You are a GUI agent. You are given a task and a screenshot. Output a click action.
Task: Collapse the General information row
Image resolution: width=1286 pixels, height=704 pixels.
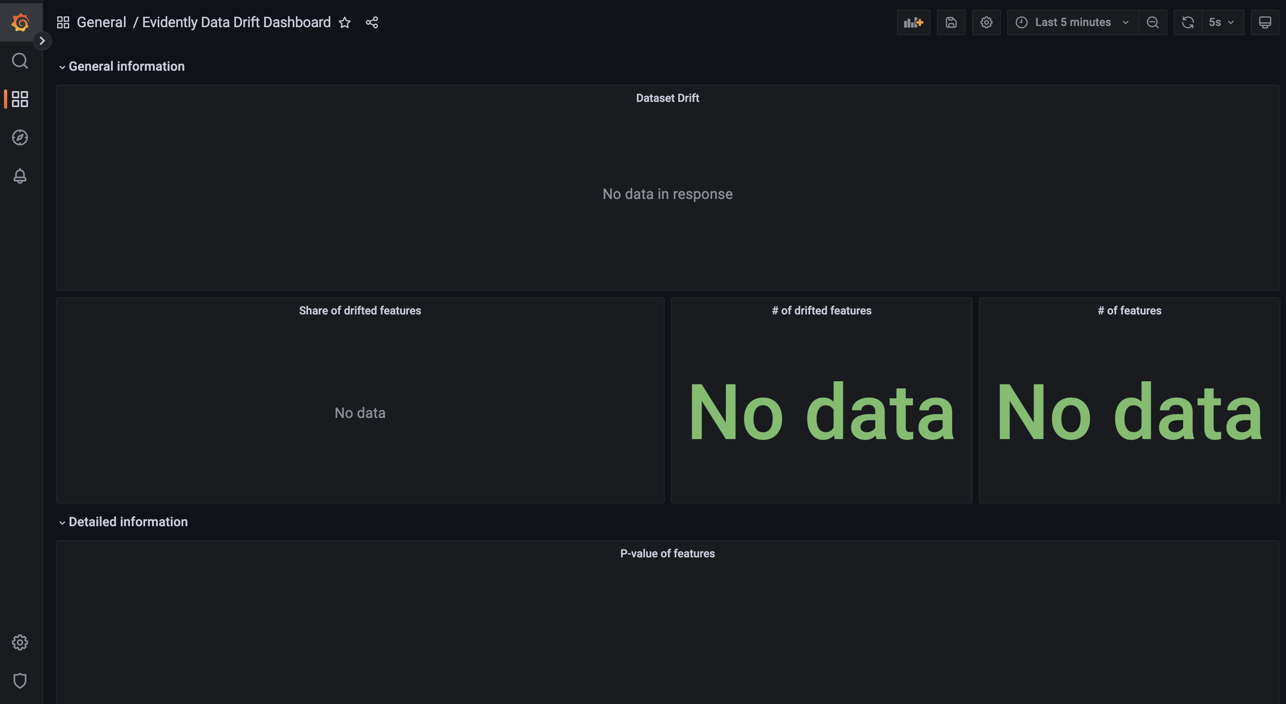click(122, 66)
